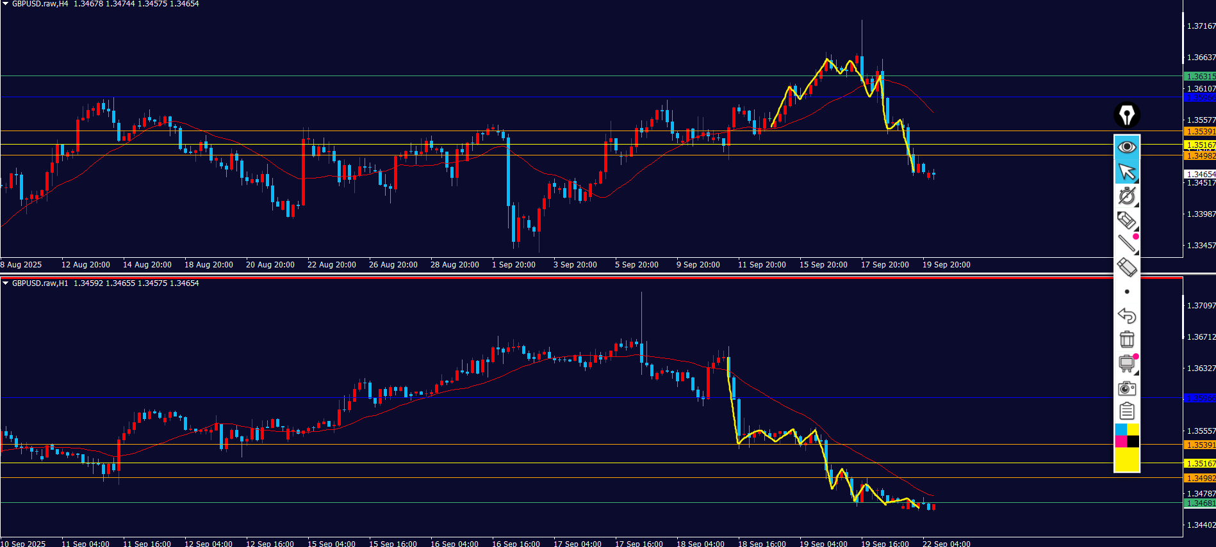
Task: Undo the last stroke with the arrow
Action: pyautogui.click(x=1126, y=315)
